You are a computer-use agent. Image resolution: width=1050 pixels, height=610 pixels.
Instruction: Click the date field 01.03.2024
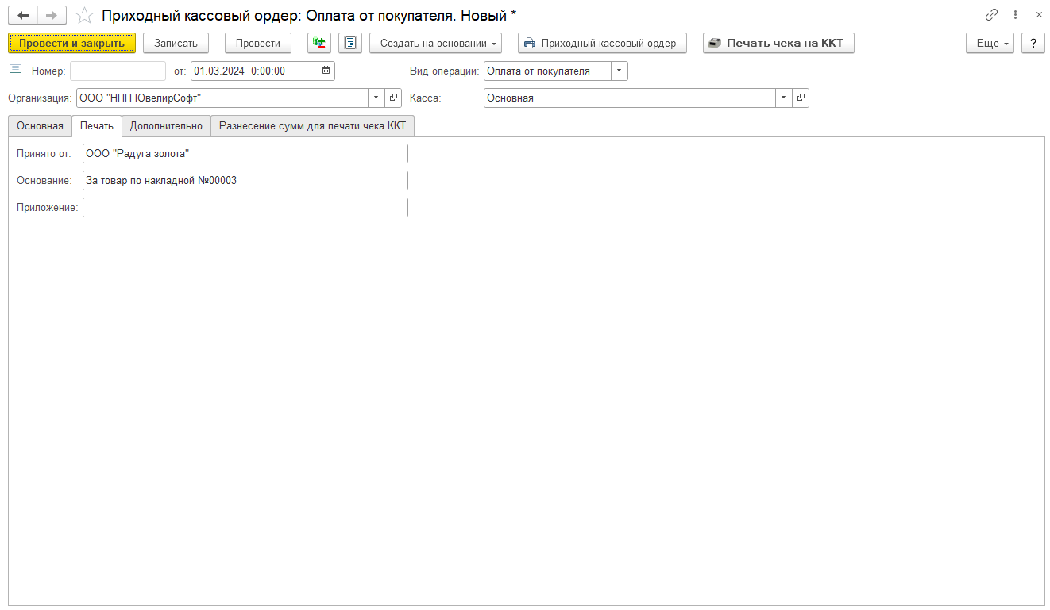[x=254, y=71]
